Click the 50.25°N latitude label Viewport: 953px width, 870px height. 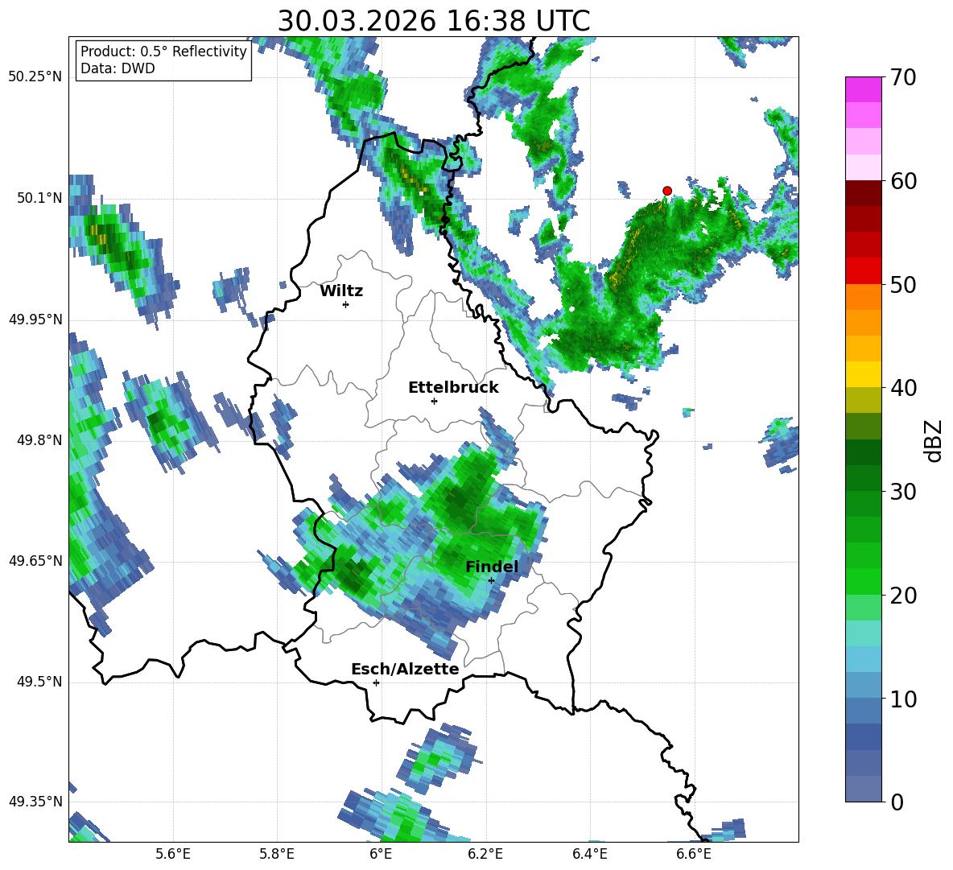click(x=35, y=77)
